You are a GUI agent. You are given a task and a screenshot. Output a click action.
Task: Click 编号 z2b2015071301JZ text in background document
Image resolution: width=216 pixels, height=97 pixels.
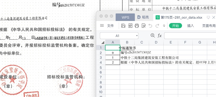tap(68, 5)
